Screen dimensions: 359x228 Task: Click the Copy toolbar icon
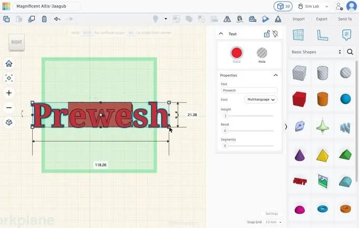coord(6,19)
